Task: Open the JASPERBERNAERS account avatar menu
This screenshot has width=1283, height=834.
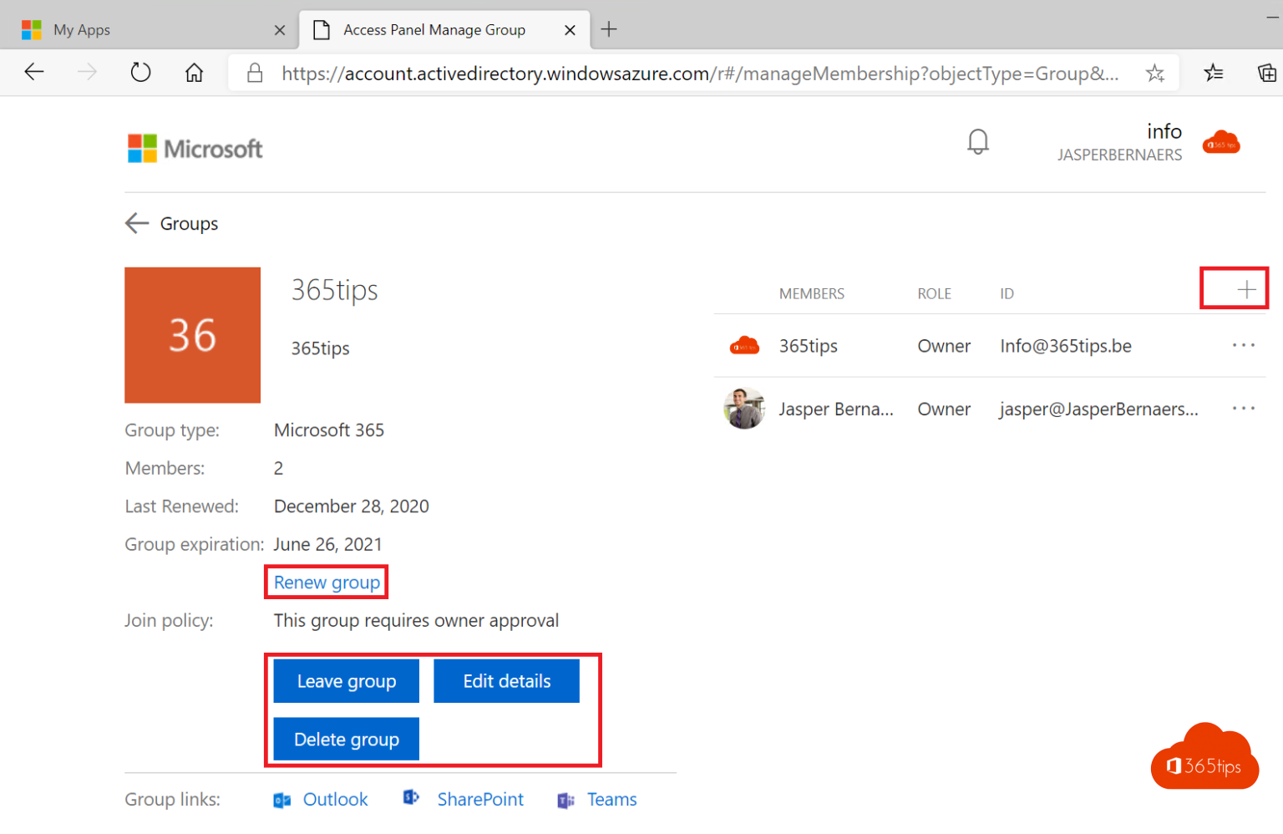Action: [1221, 142]
